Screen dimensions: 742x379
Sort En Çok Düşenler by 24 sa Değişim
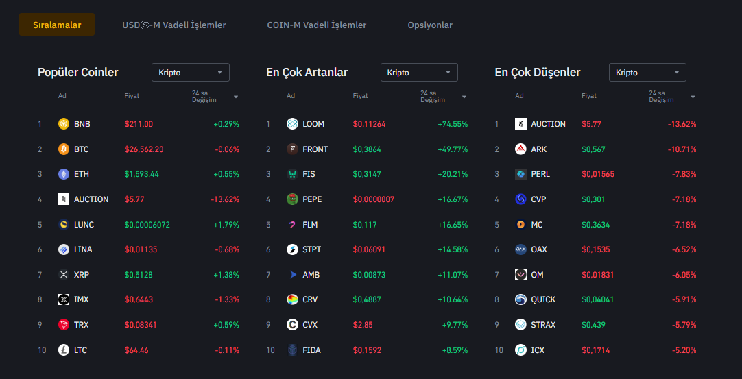click(x=672, y=97)
